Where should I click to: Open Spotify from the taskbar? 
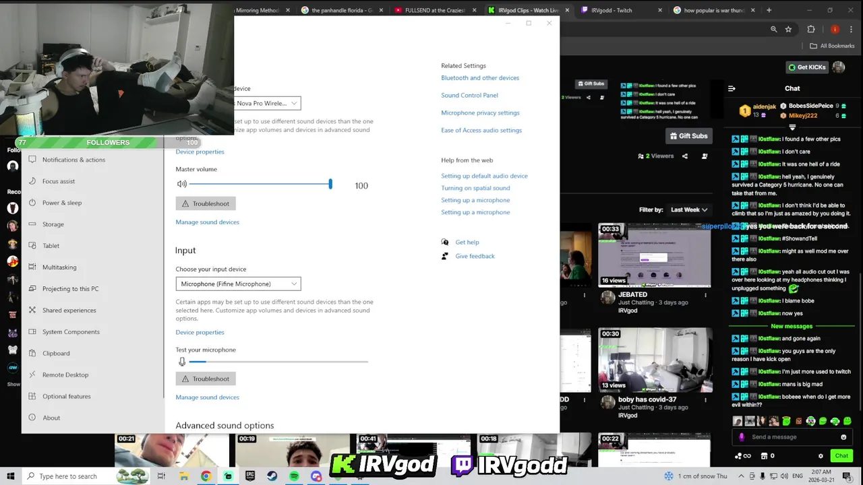[x=294, y=476]
